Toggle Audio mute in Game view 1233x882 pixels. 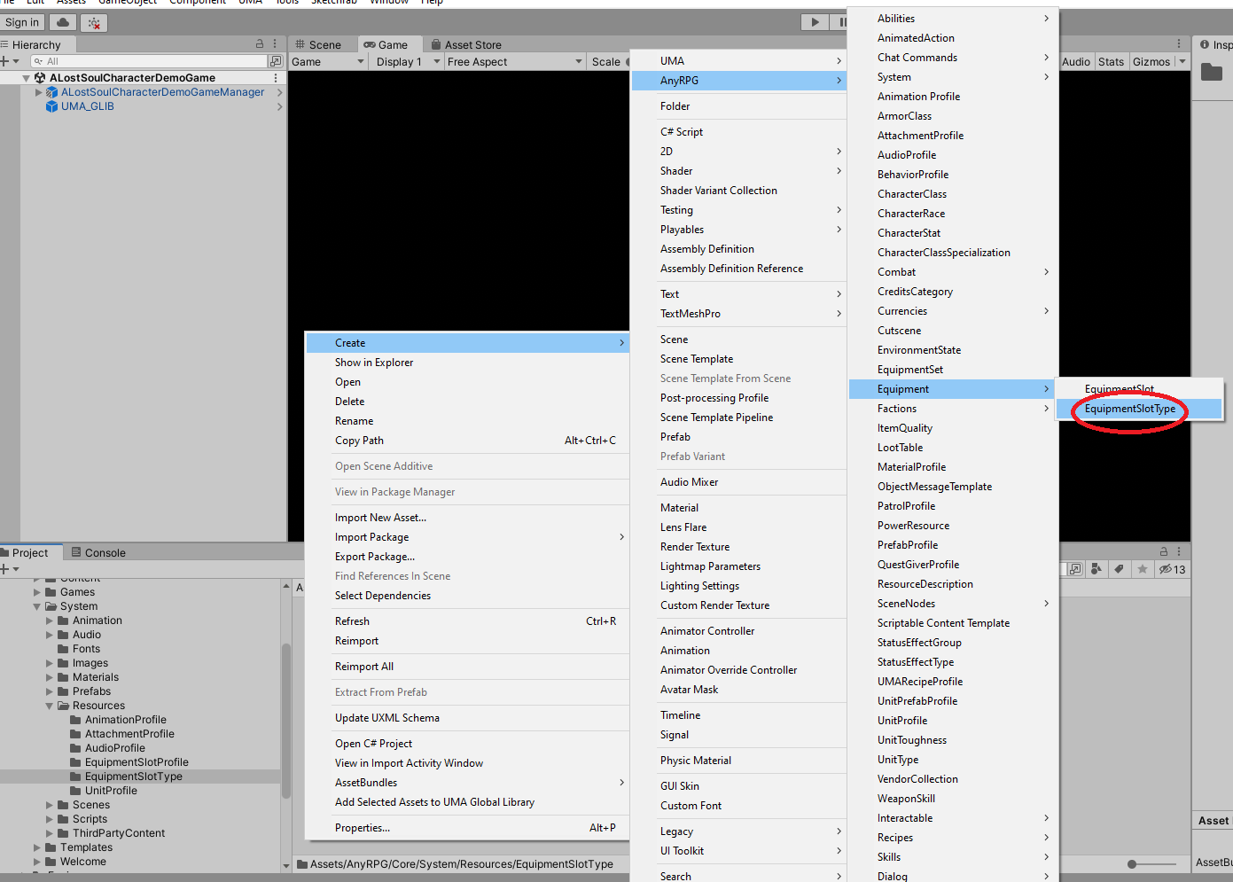click(1076, 61)
